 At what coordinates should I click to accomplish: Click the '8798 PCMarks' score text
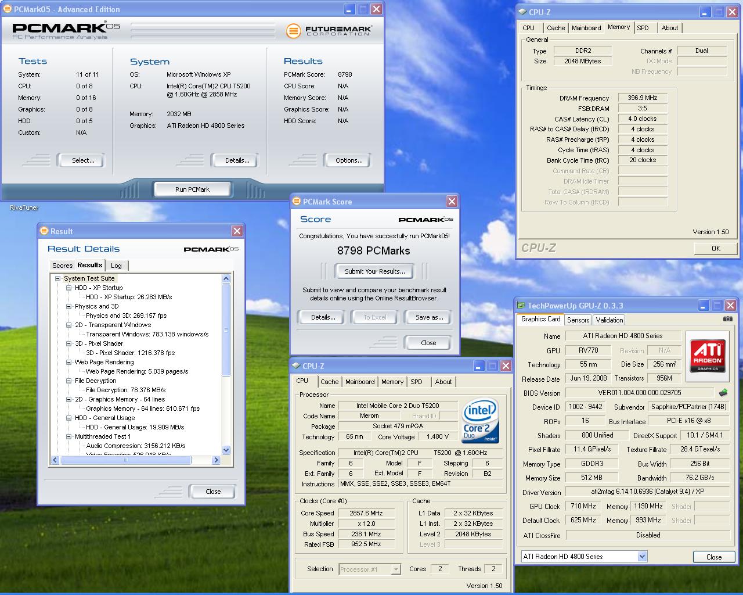coord(373,250)
